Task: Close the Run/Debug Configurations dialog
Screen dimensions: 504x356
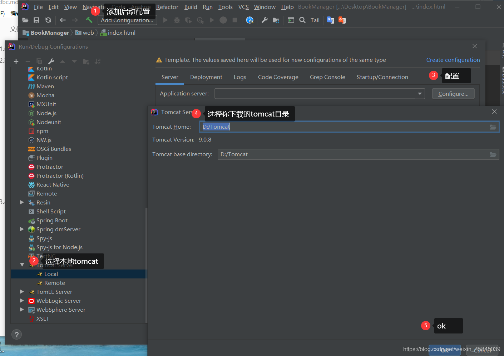Action: pyautogui.click(x=475, y=46)
